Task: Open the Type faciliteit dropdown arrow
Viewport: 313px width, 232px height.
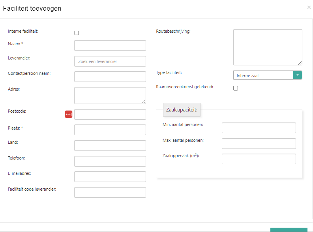Action: pyautogui.click(x=298, y=75)
